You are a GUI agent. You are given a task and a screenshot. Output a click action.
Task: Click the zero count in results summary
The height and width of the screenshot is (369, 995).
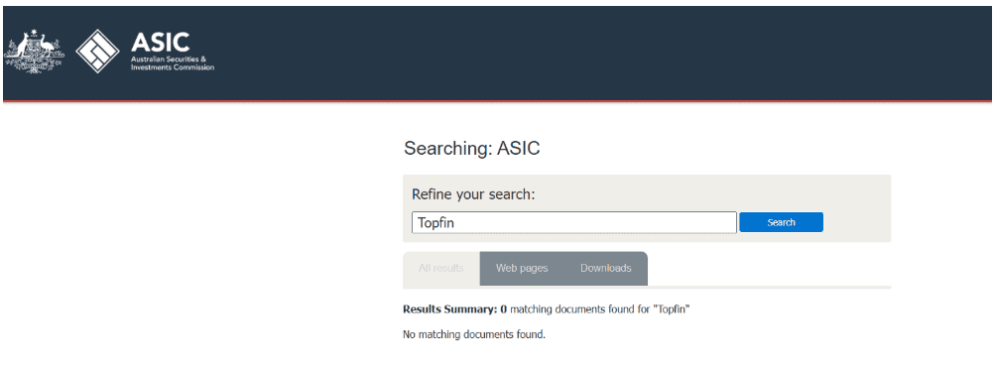(x=503, y=310)
